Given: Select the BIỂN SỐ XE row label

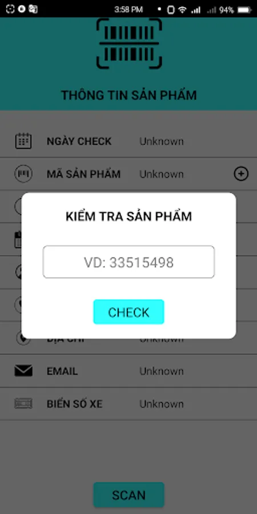Looking at the screenshot, I should tap(75, 404).
